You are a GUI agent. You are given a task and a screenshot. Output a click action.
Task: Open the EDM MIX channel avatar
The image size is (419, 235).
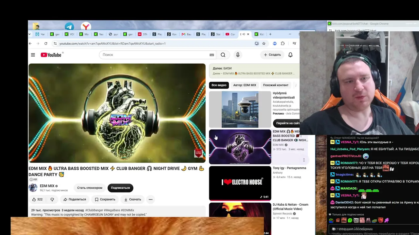point(33,188)
